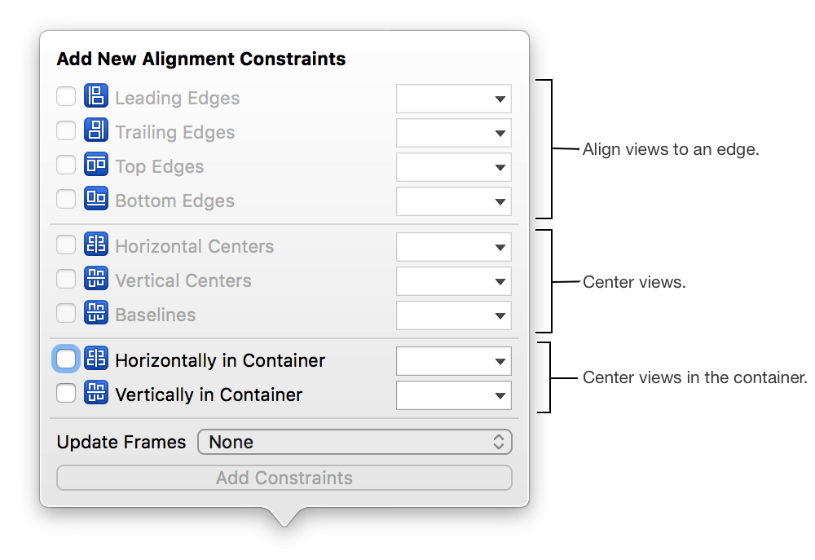Open the Top Edges value dropdown

tap(454, 167)
